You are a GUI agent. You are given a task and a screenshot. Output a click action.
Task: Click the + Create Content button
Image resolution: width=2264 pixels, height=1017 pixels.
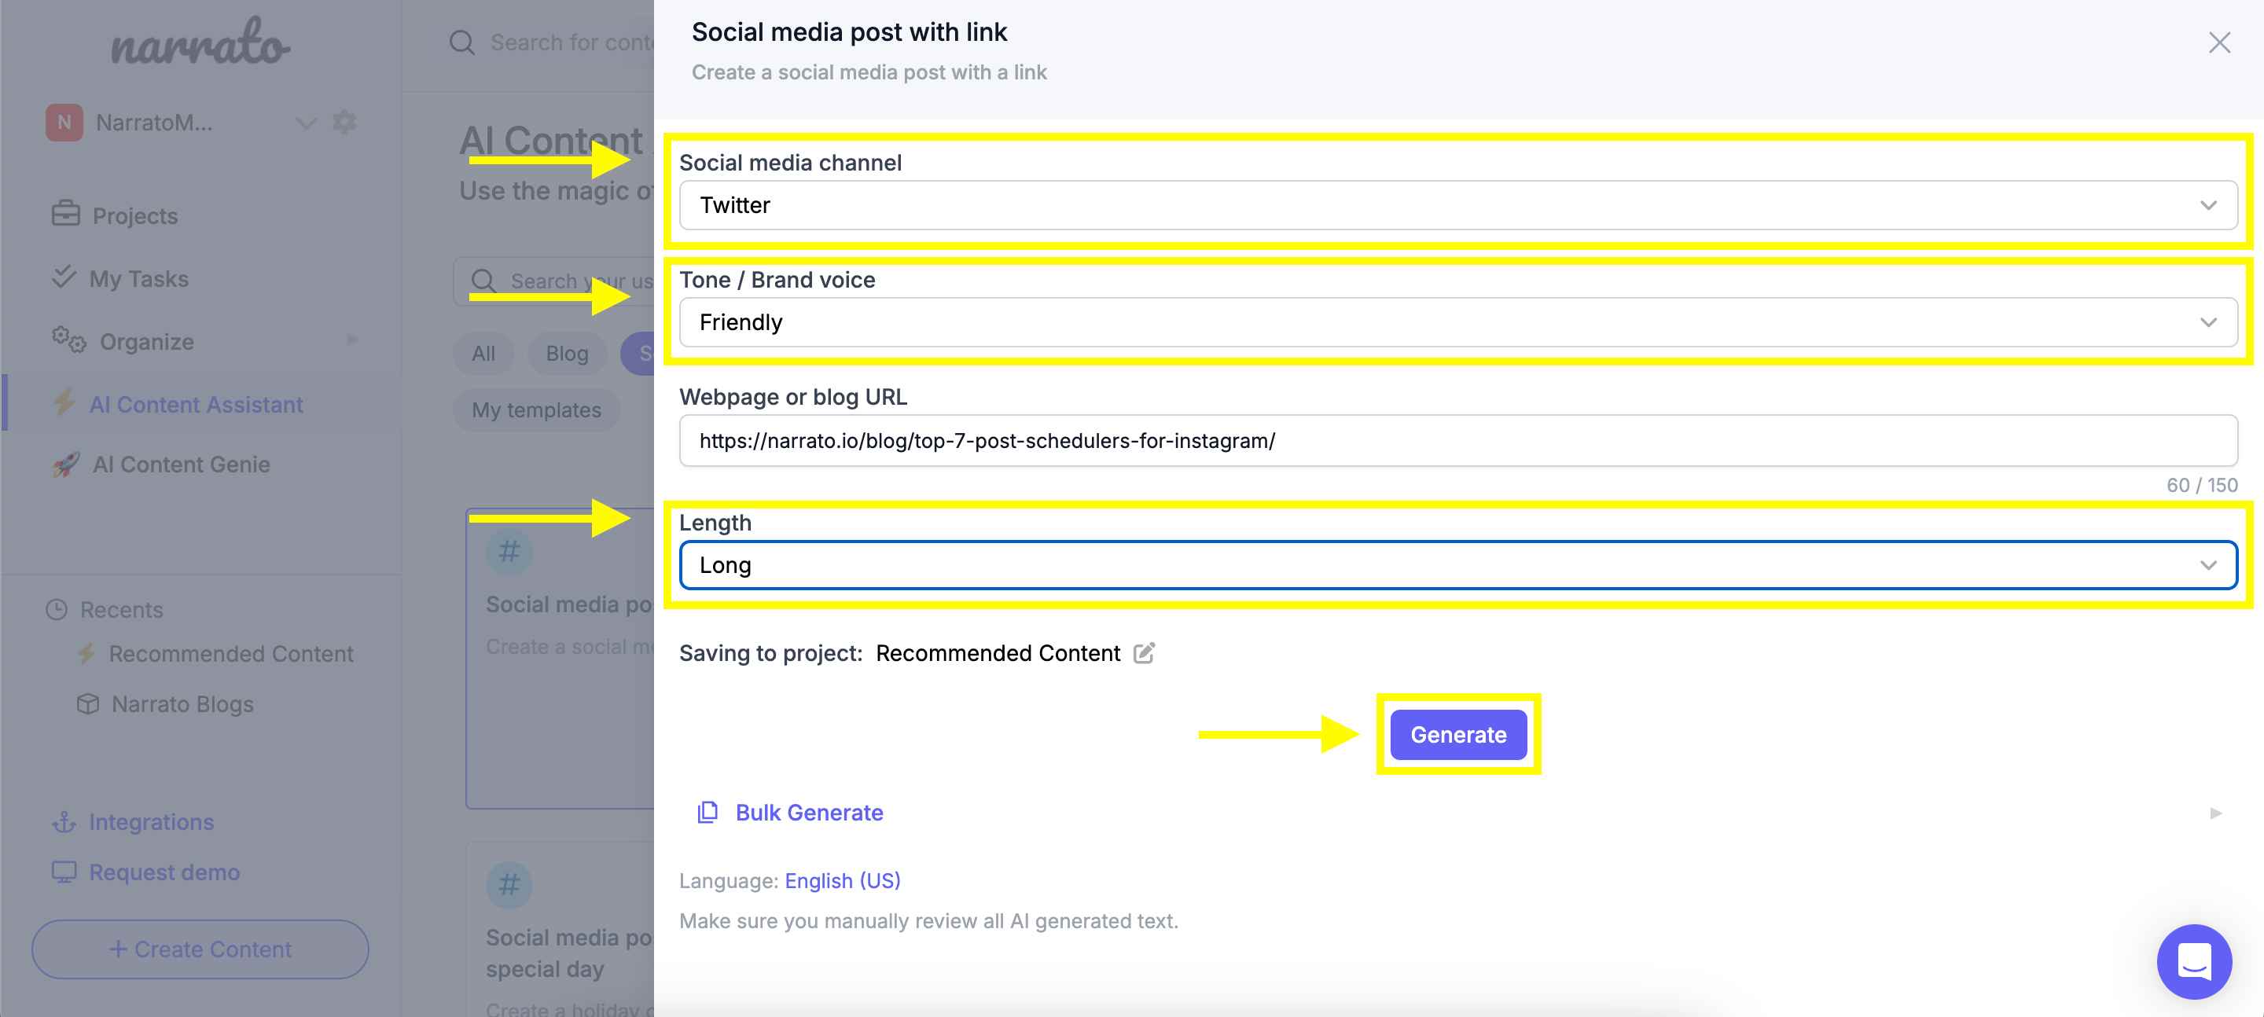[200, 949]
